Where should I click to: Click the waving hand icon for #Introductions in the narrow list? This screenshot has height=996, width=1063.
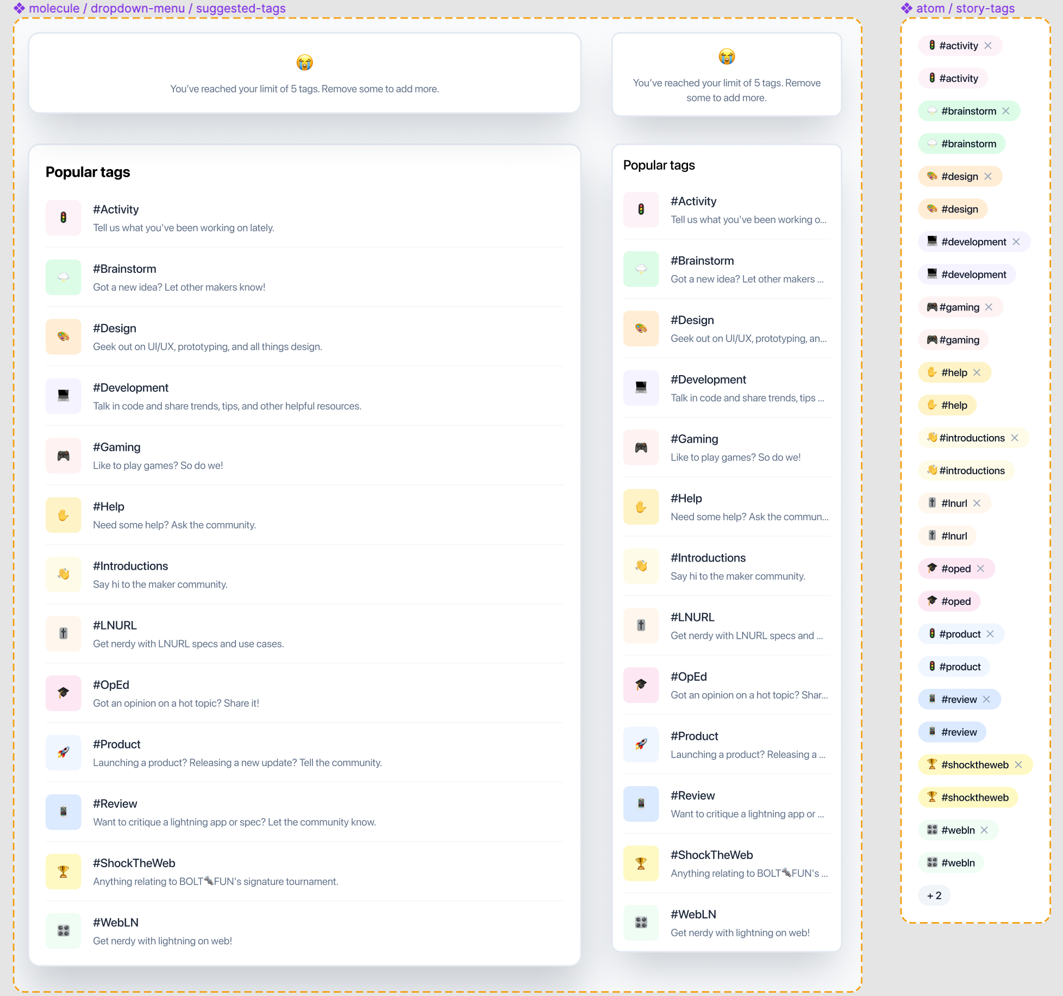click(641, 566)
